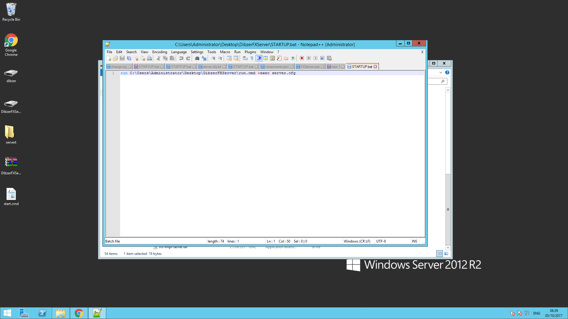Image resolution: width=568 pixels, height=319 pixels.
Task: Click the Close All toolbar icon
Action: tap(143, 58)
